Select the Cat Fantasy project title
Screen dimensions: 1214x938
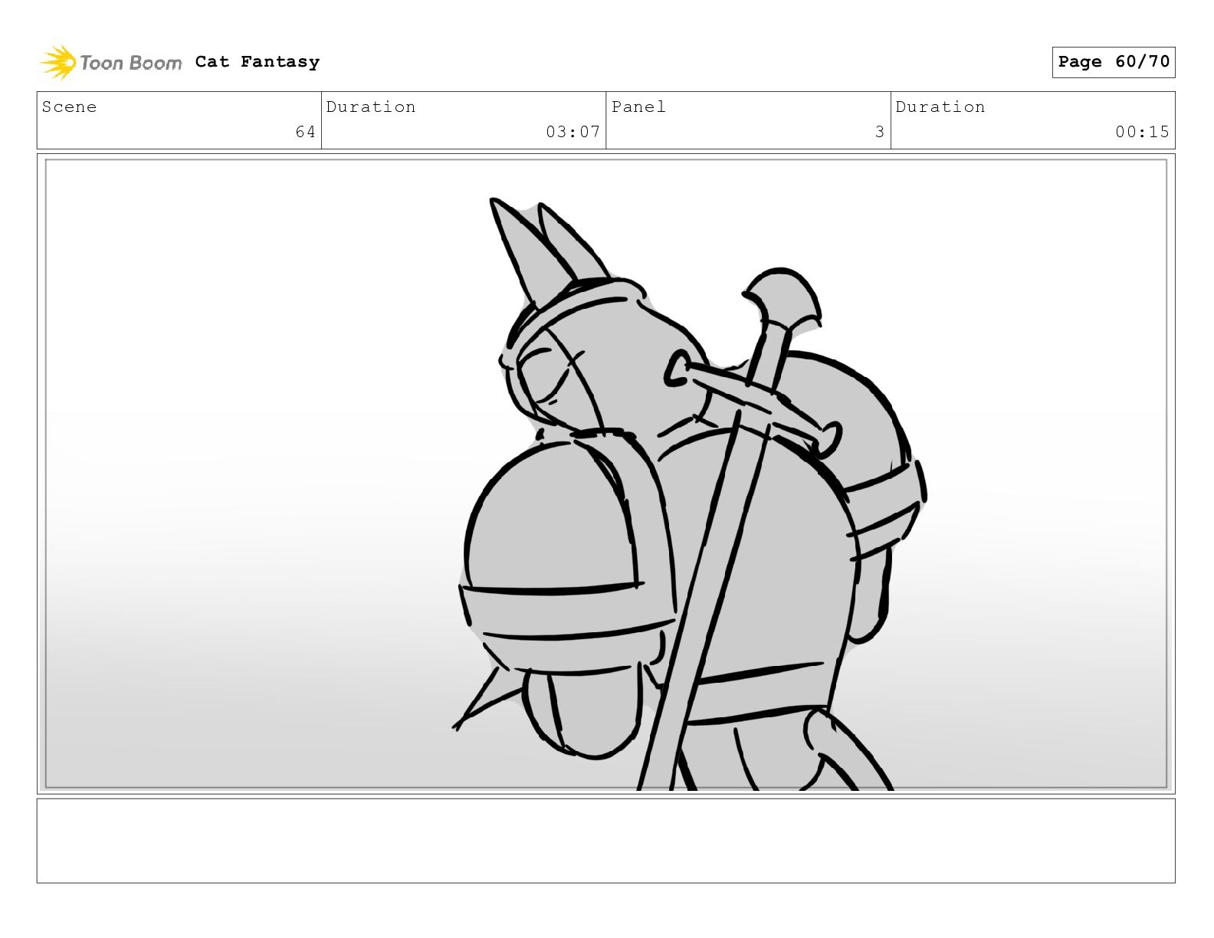coord(257,62)
